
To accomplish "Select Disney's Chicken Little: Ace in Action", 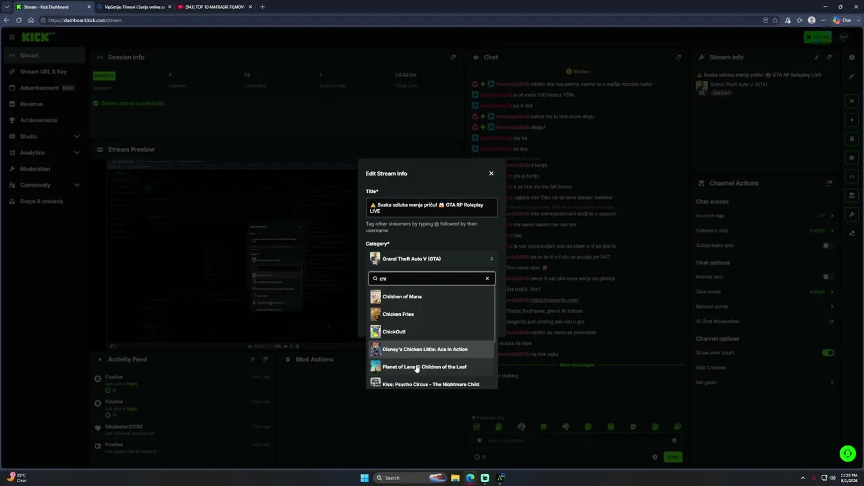I will [x=431, y=349].
